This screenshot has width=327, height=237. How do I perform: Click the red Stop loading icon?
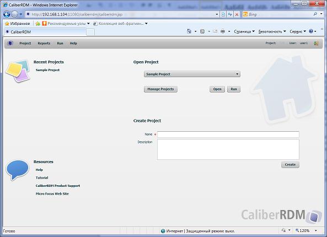(x=237, y=14)
